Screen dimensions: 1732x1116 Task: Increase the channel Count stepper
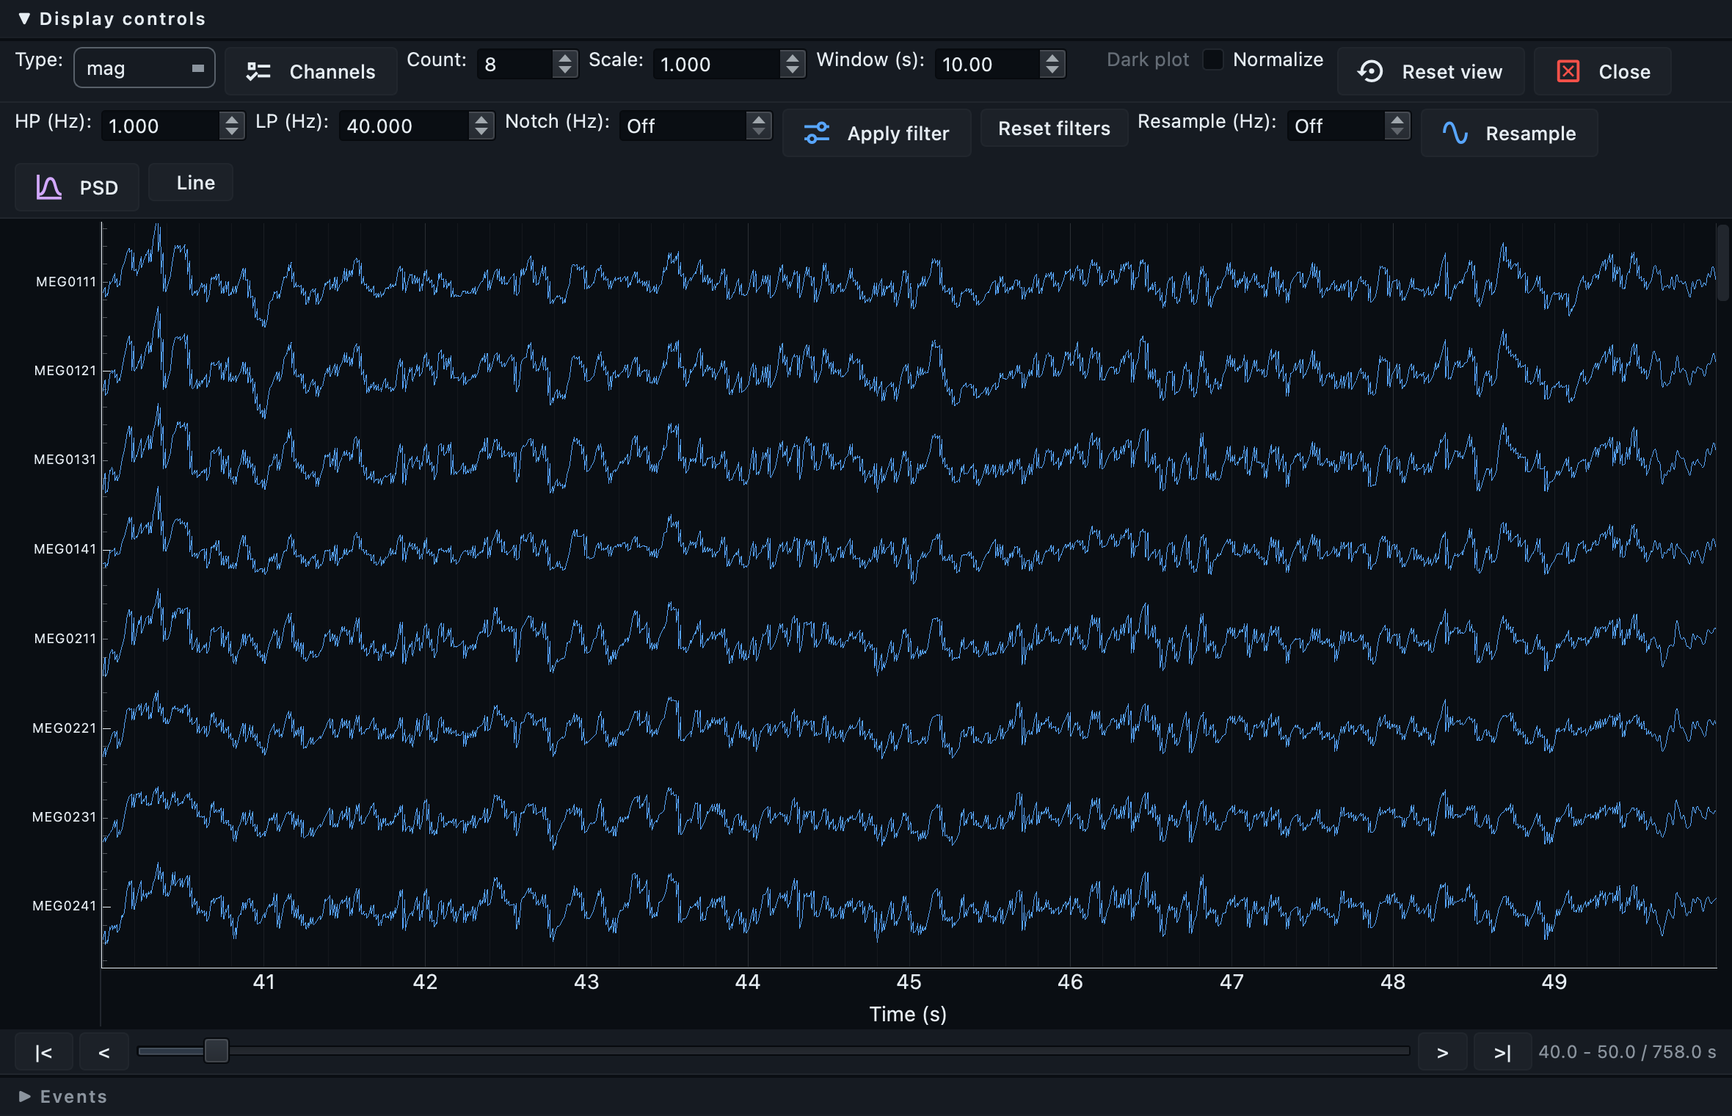click(564, 57)
